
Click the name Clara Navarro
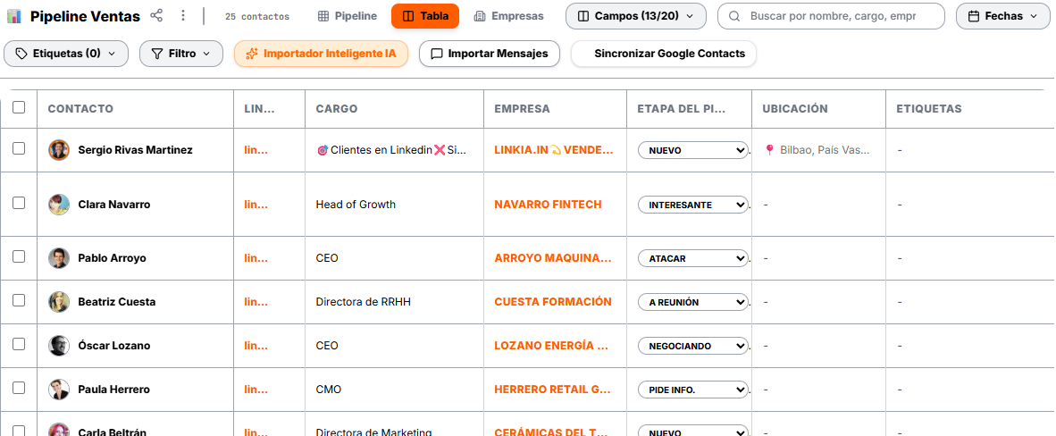tap(113, 205)
